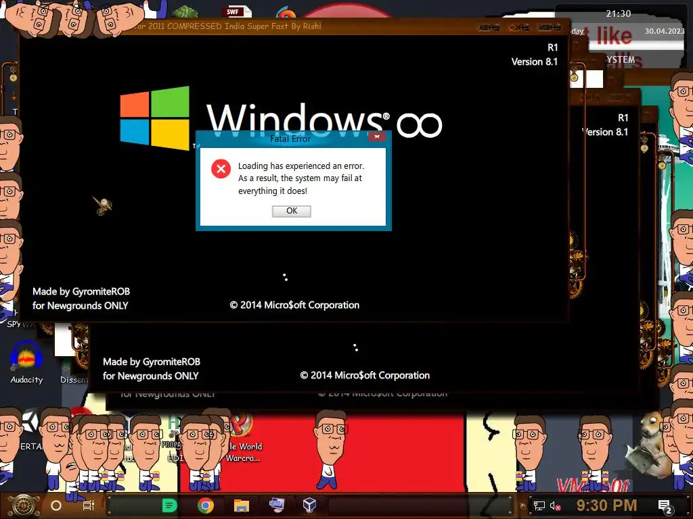693x519 pixels.
Task: Click the date 30.04.2023 in the widget
Action: [665, 31]
